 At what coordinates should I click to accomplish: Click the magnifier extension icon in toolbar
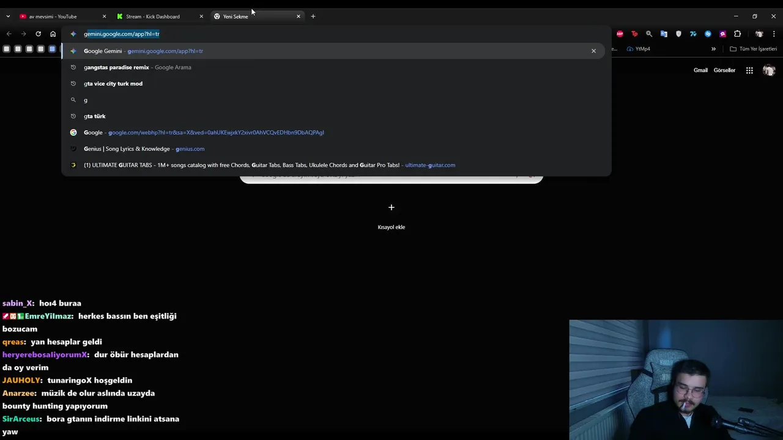[x=649, y=34]
